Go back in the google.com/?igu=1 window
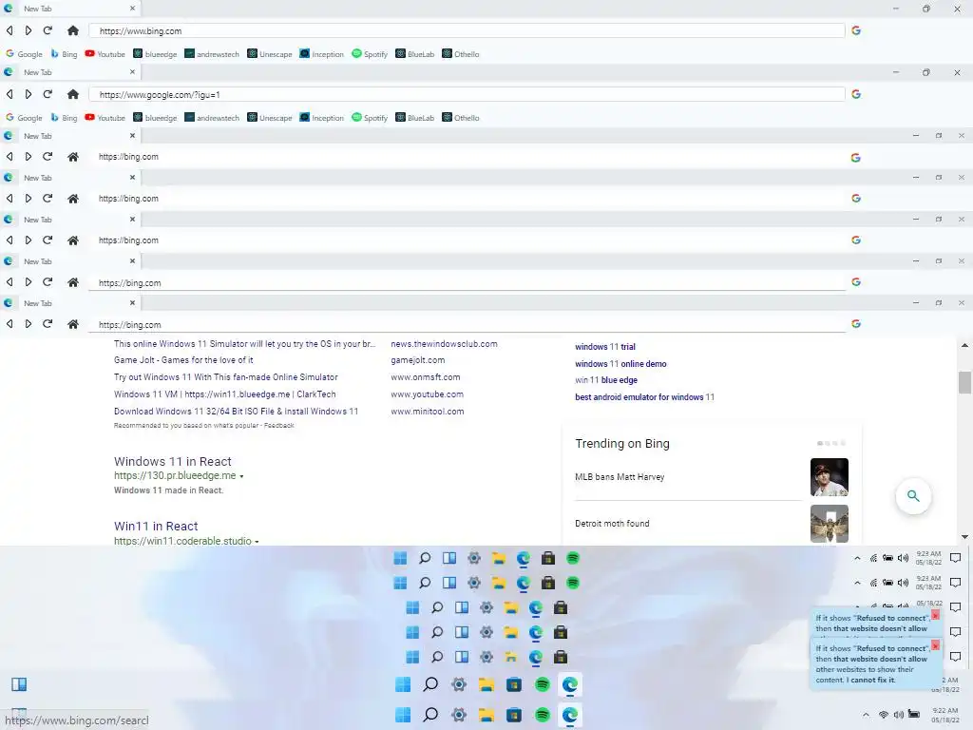973x730 pixels. (10, 94)
